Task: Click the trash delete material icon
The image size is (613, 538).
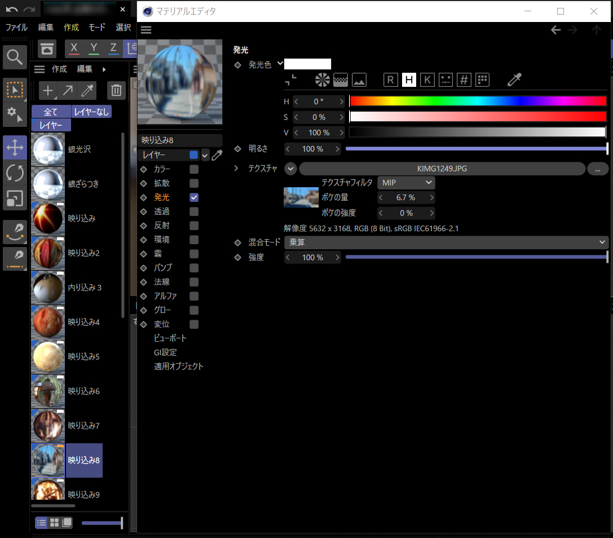Action: 116,90
